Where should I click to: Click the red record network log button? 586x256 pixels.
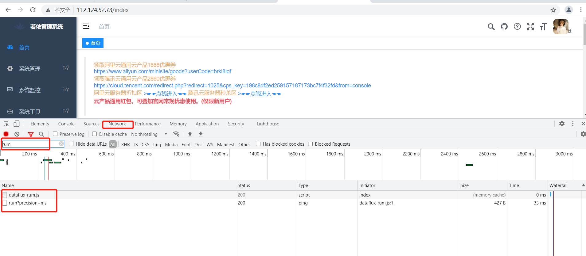[6, 134]
